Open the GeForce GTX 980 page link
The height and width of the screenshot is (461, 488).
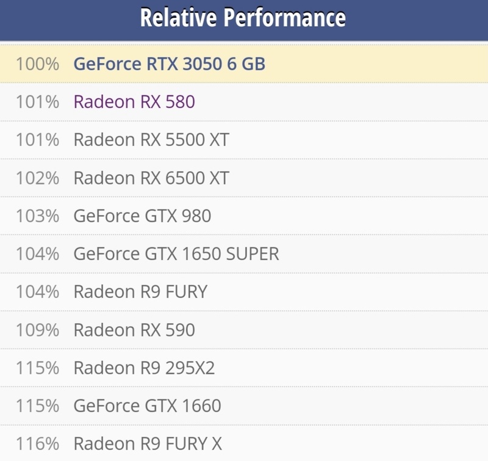point(142,216)
